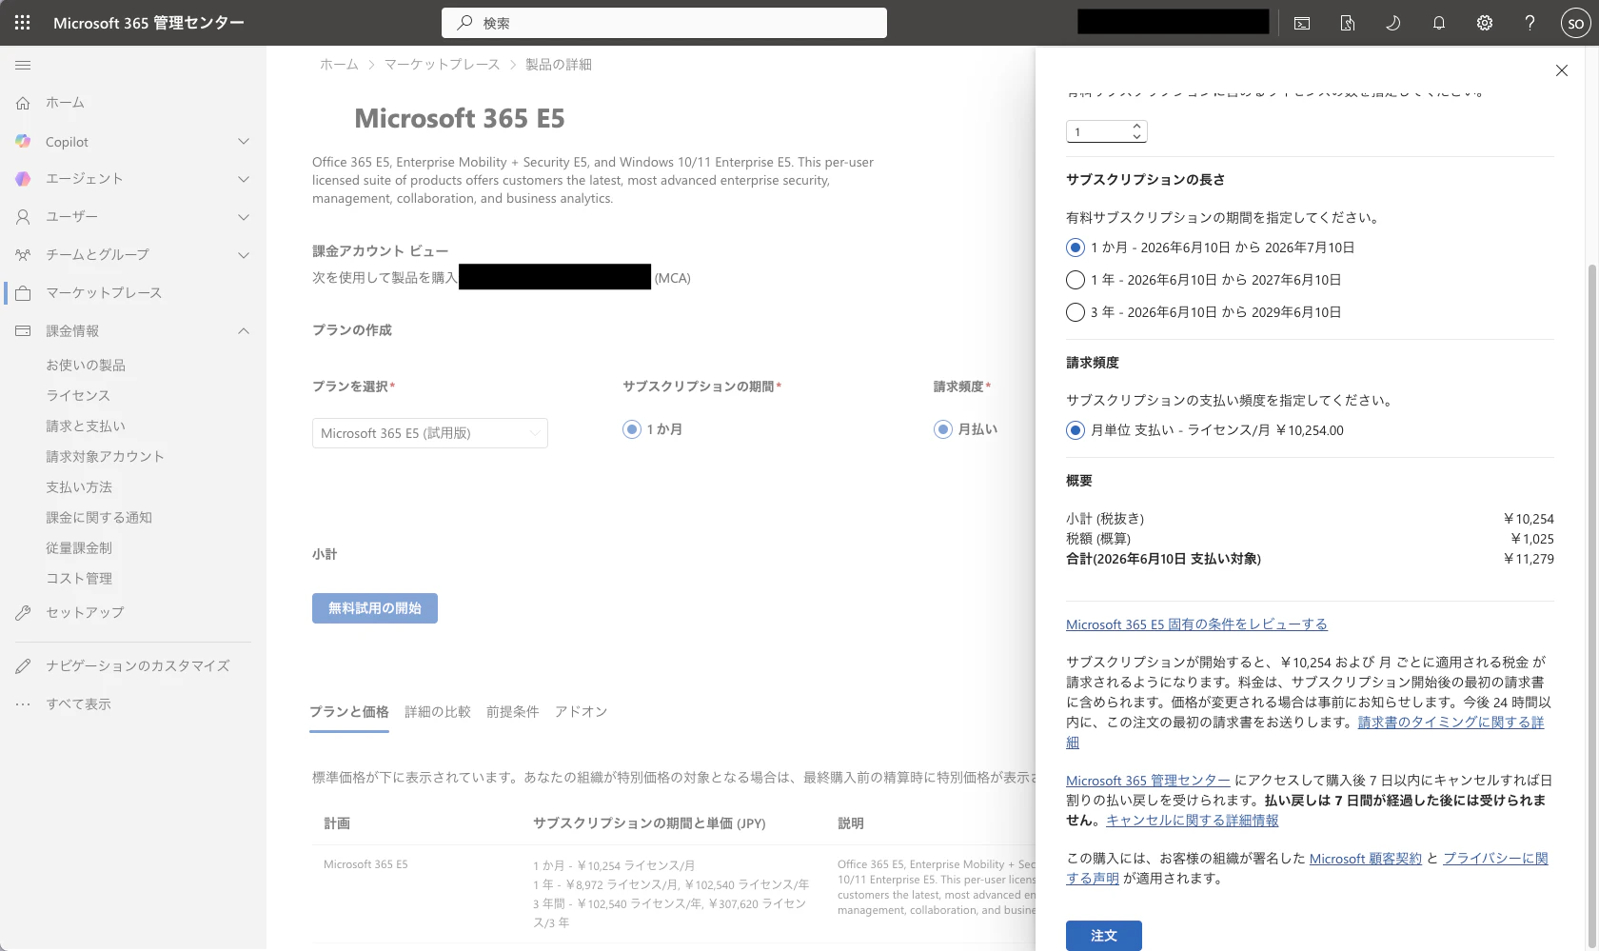Expand the Copilot navigation section
Viewport: 1599px width, 951px height.
[244, 141]
